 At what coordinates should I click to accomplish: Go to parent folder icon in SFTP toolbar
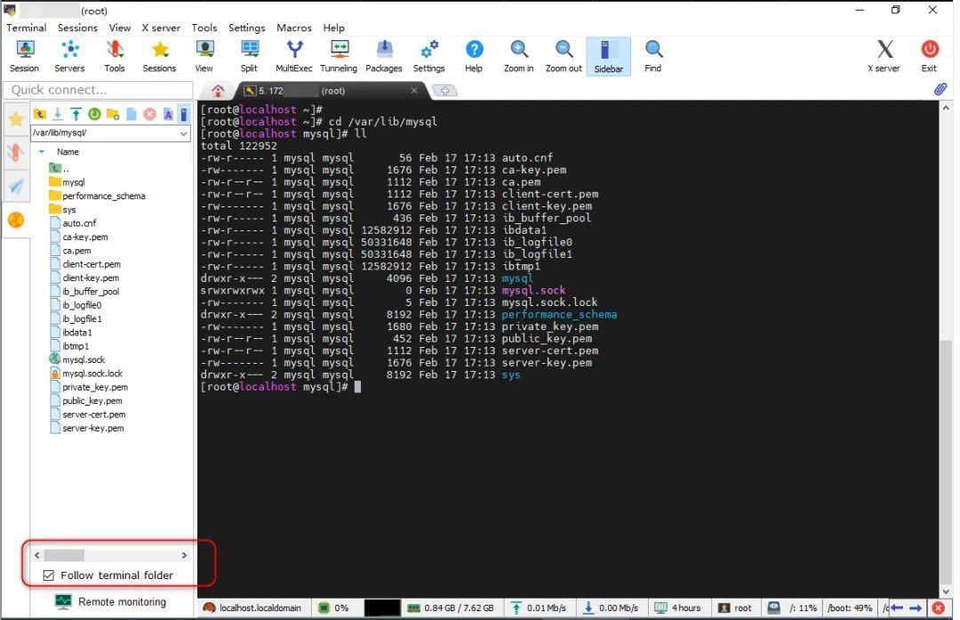pyautogui.click(x=40, y=114)
